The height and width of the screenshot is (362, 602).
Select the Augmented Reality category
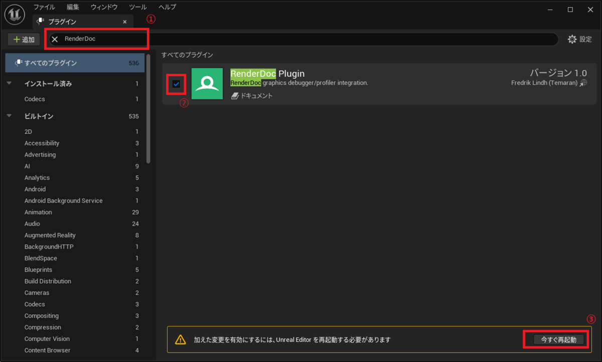pos(75,235)
